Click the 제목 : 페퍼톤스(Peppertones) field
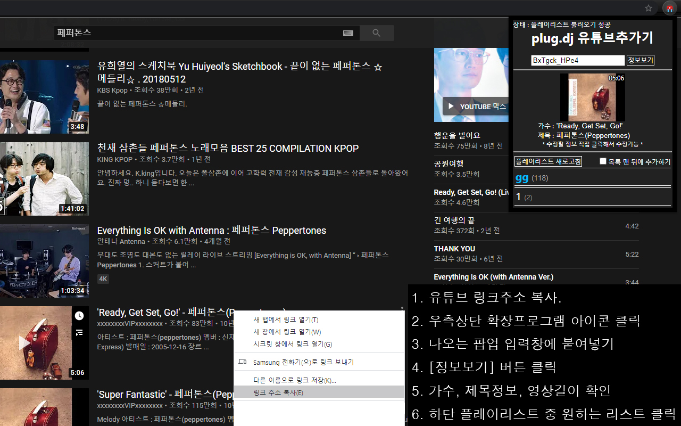 [x=584, y=135]
